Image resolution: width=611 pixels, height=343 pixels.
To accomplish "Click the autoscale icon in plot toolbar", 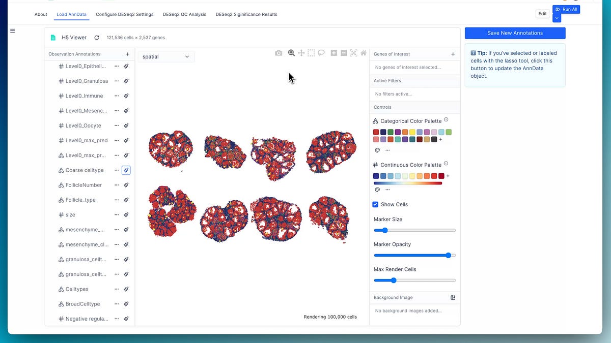I will tap(354, 53).
